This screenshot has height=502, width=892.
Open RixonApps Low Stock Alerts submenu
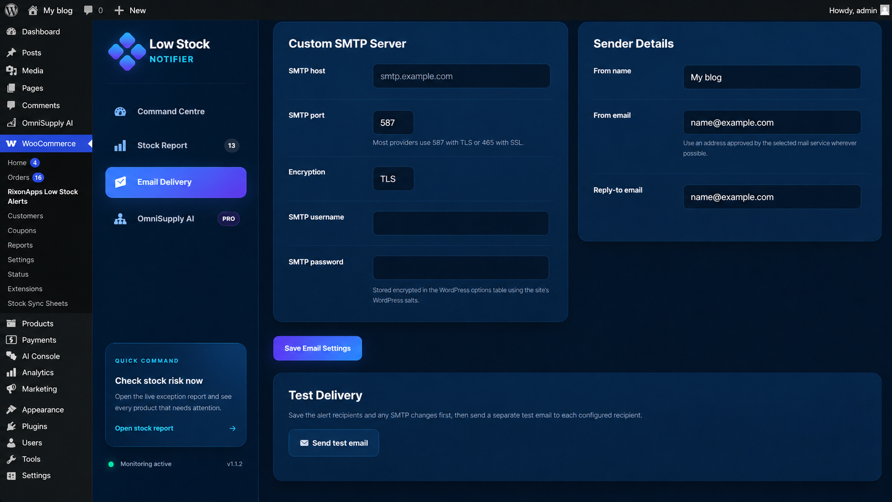tap(43, 196)
